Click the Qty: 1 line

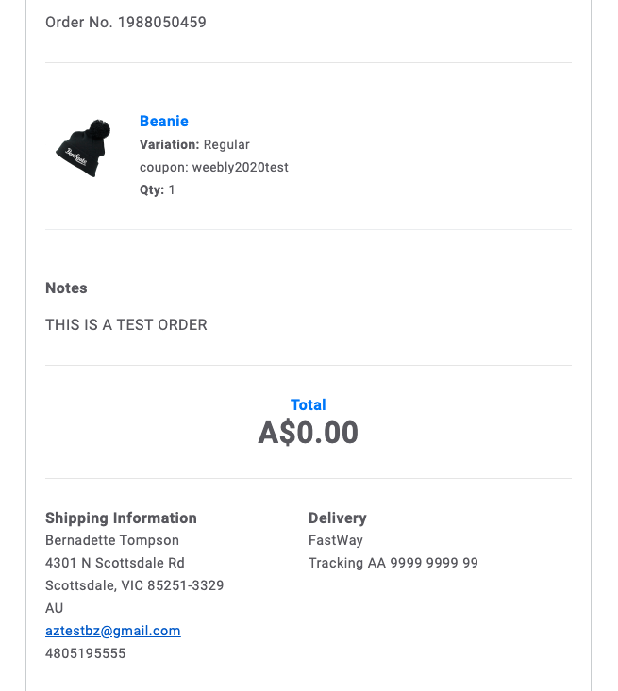point(157,189)
